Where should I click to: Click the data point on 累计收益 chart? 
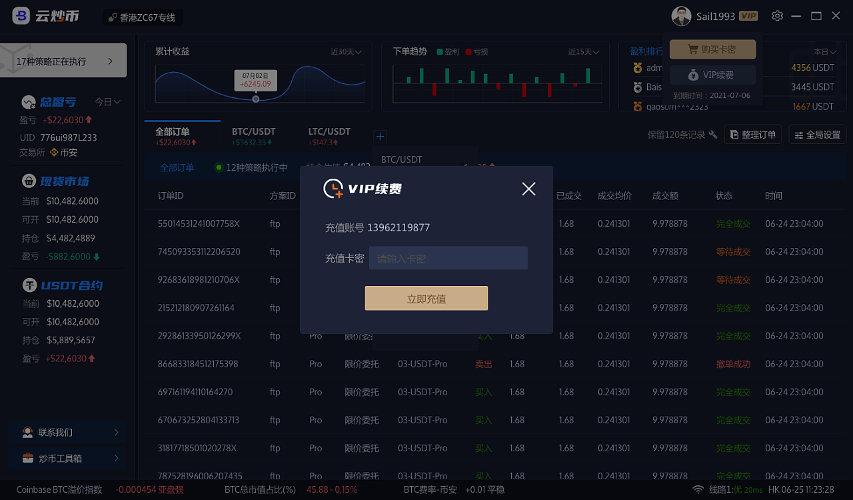[x=256, y=99]
